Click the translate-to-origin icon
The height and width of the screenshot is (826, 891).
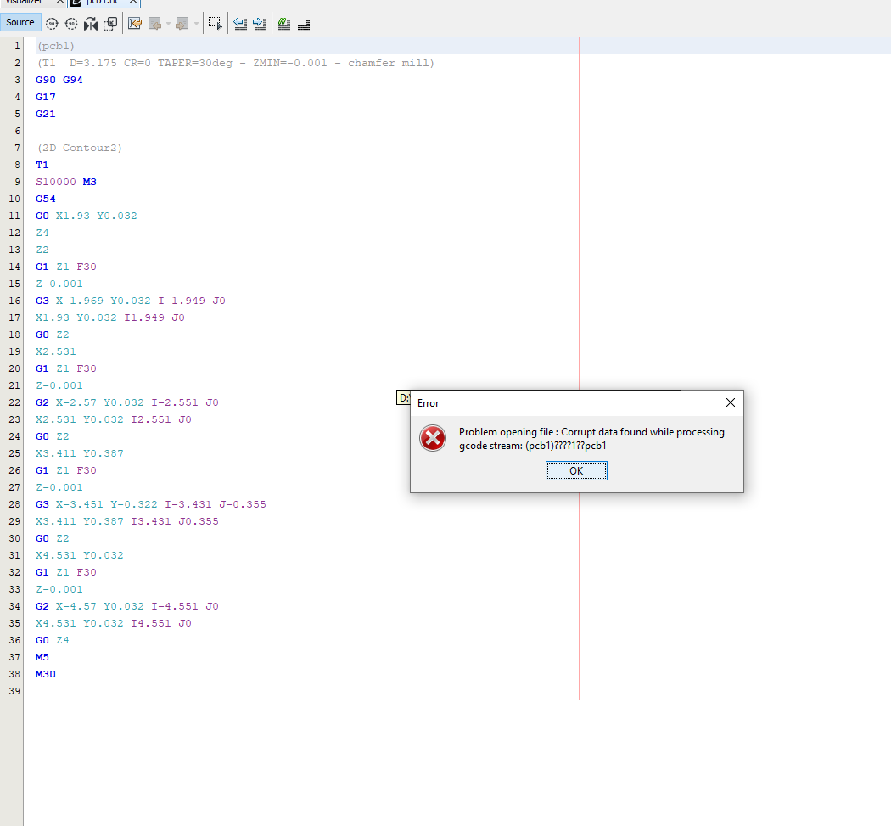pyautogui.click(x=109, y=24)
